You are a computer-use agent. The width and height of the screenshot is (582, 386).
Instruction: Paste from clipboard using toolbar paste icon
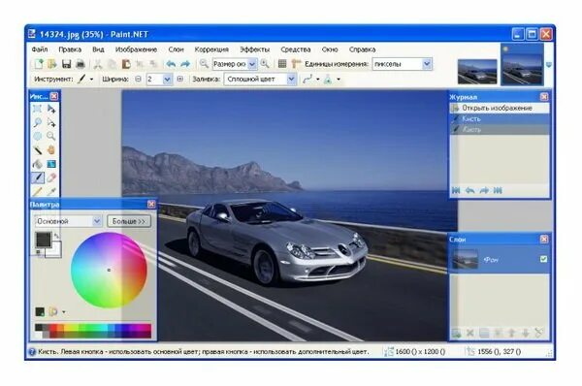point(126,64)
